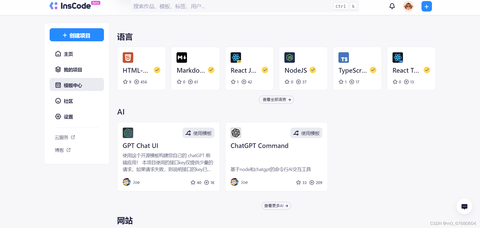Star the HTML template
Viewport: 480px width, 228px height.
point(125,82)
